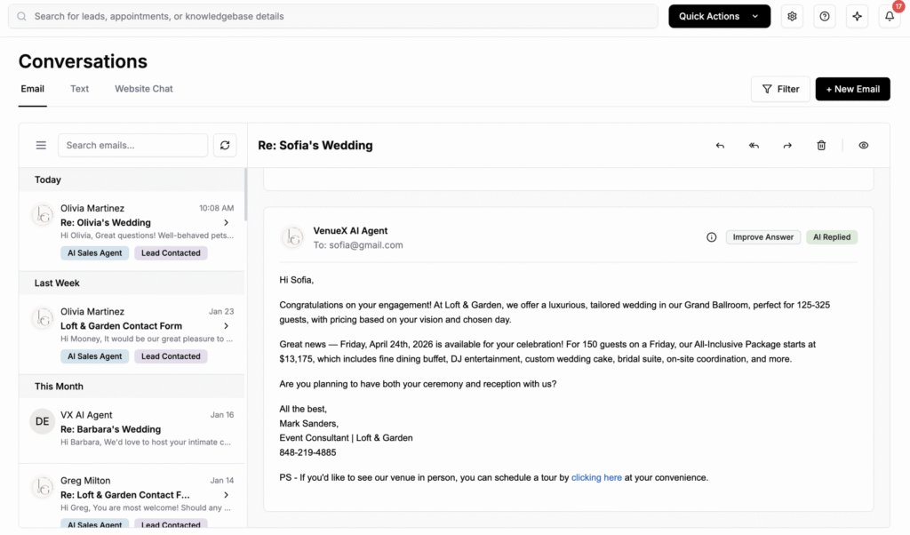
Task: Expand Loft & Garden Contact Form chevron
Action: click(227, 326)
